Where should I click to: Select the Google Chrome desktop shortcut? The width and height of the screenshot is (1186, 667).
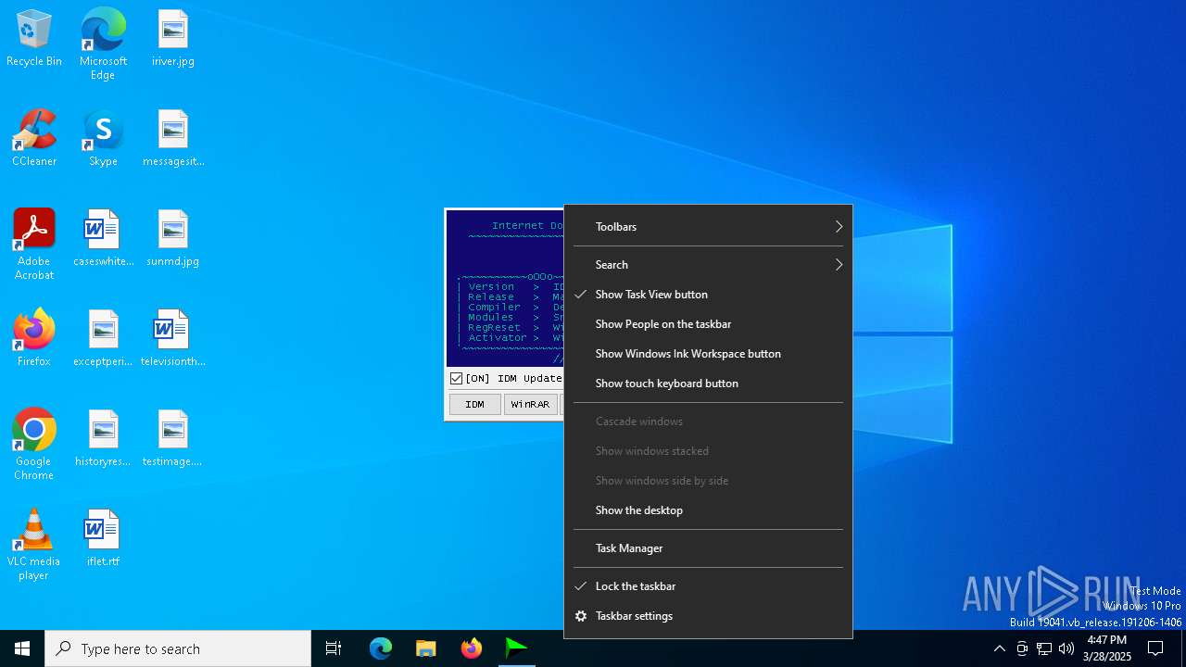tap(34, 445)
